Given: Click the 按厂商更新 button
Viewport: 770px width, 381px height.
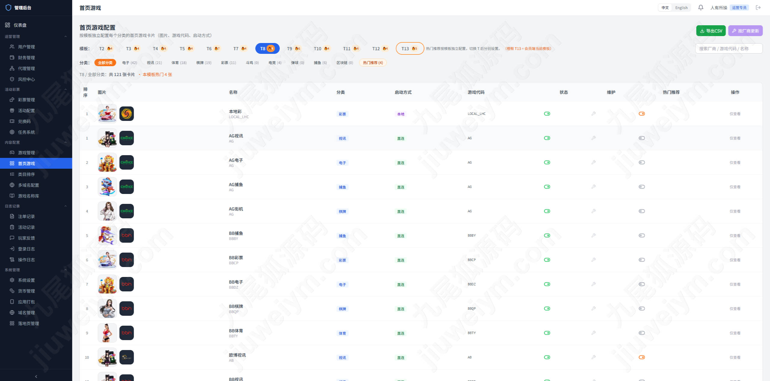Looking at the screenshot, I should [x=745, y=31].
